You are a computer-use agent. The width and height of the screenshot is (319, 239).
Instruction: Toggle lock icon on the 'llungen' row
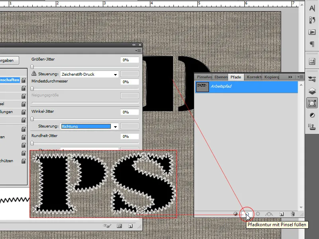(x=24, y=112)
